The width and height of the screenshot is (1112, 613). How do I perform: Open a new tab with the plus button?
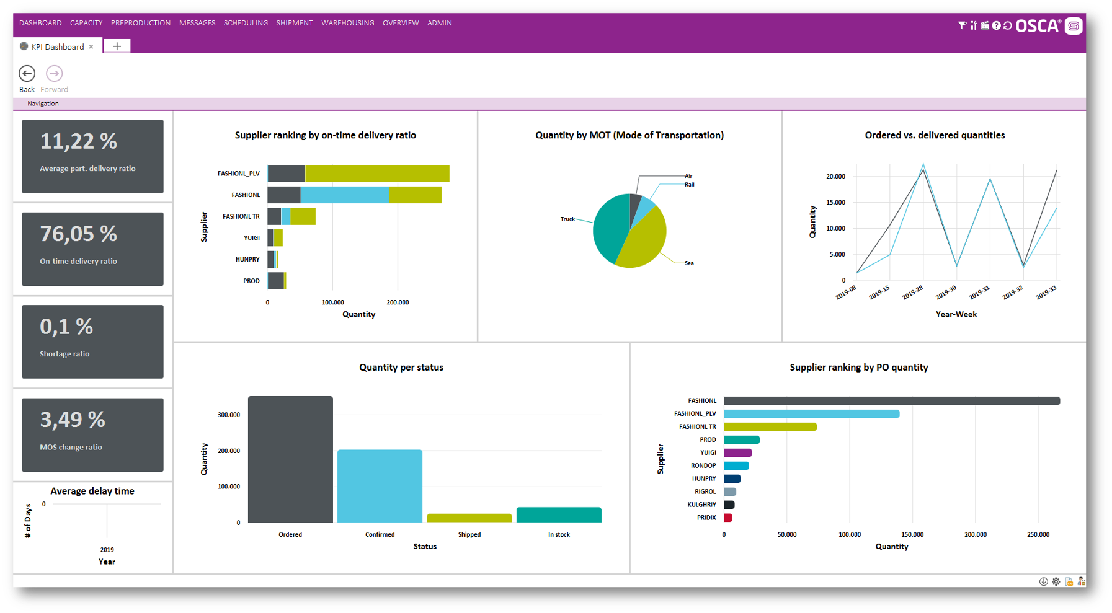click(117, 46)
